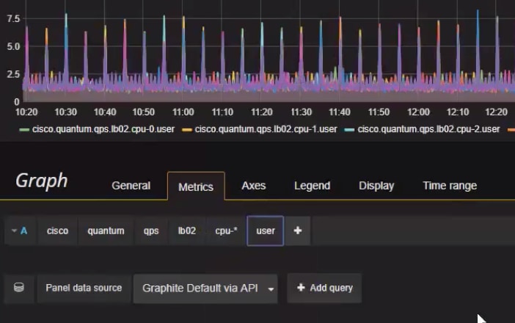Open the Graphite Default via API dropdown
The width and height of the screenshot is (515, 323).
point(205,288)
